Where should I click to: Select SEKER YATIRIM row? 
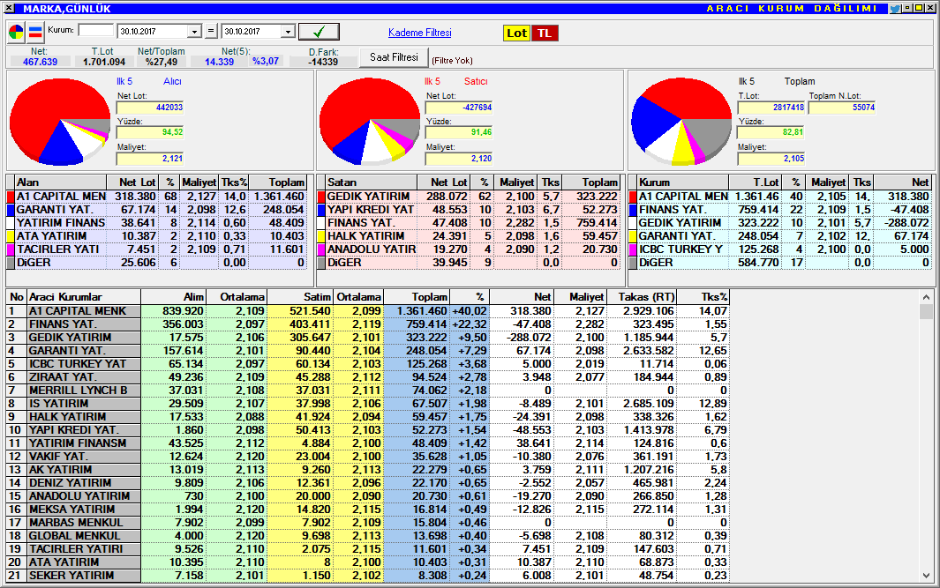point(367,575)
